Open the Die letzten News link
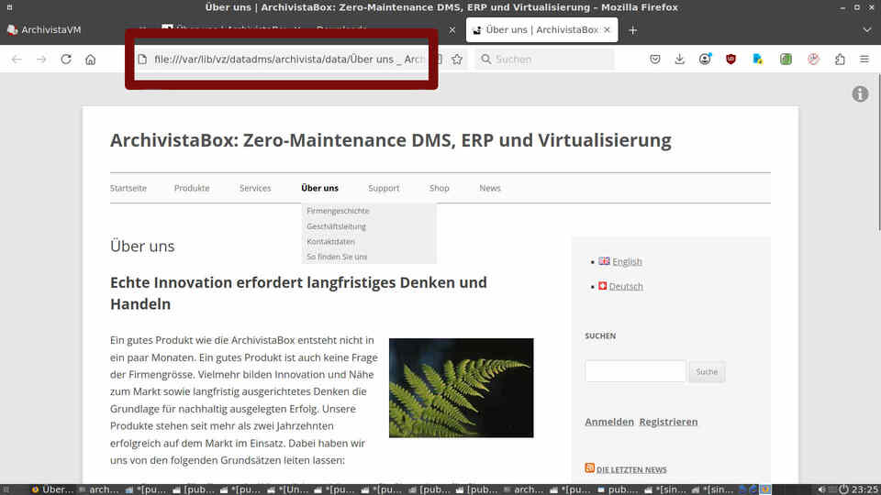This screenshot has height=495, width=881. (631, 469)
